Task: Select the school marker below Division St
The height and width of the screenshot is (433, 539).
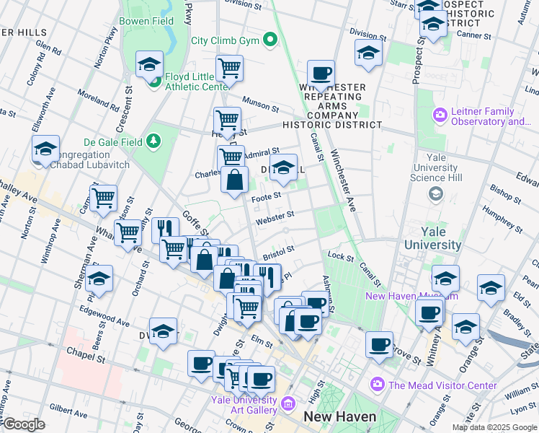Action: pyautogui.click(x=368, y=53)
